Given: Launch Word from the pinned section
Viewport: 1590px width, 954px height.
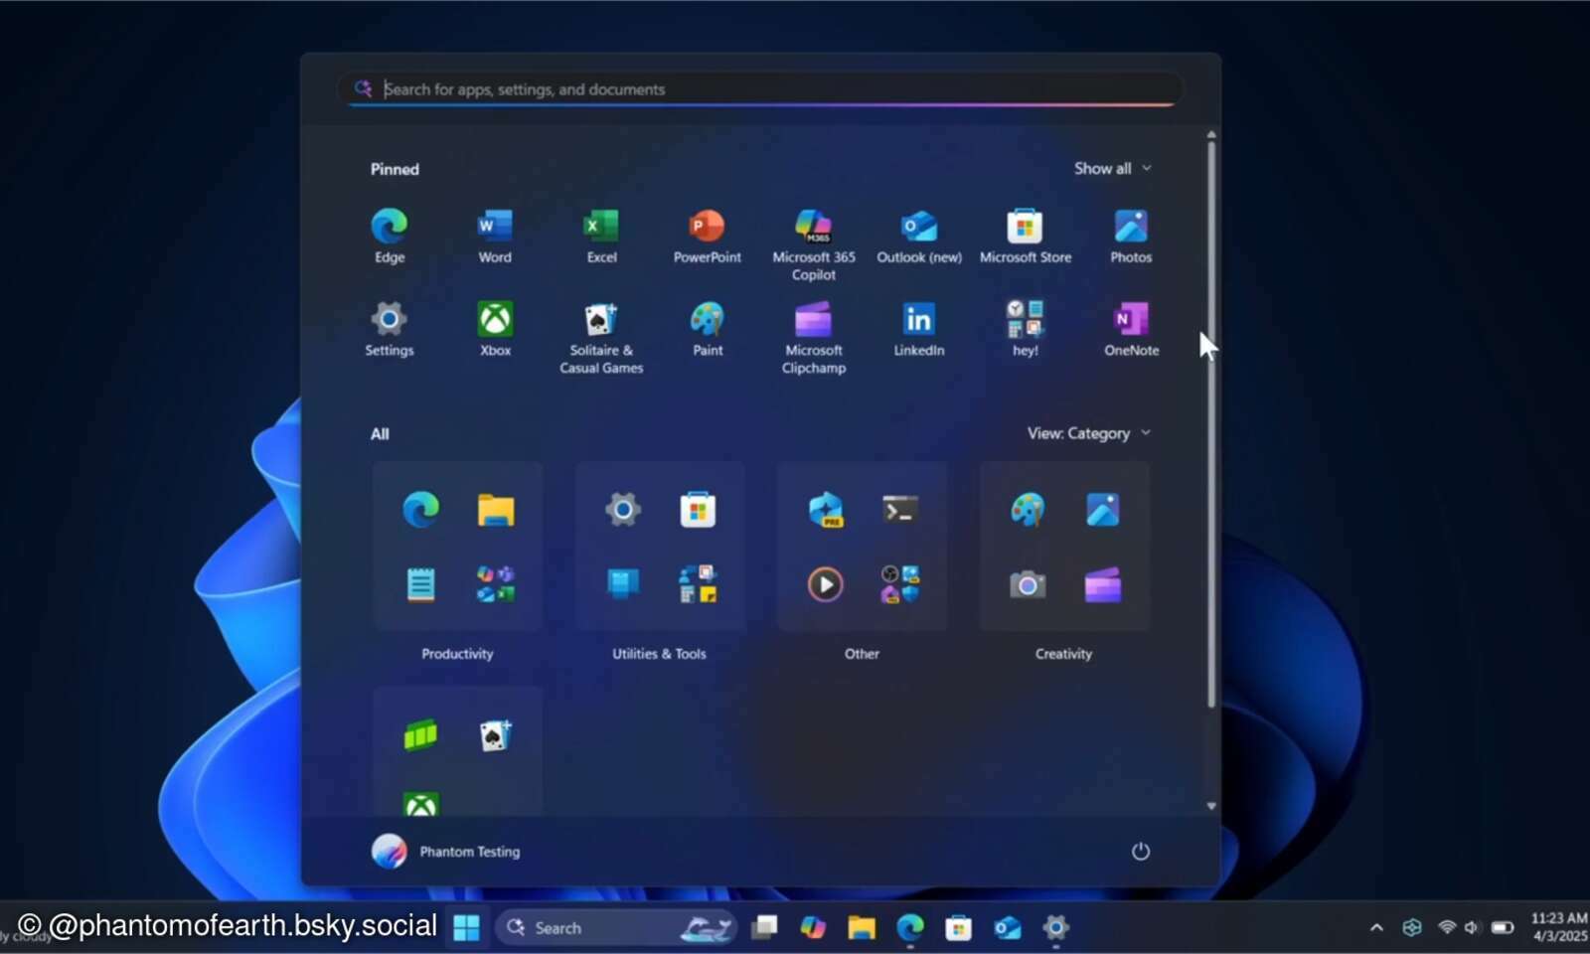Looking at the screenshot, I should [x=494, y=227].
